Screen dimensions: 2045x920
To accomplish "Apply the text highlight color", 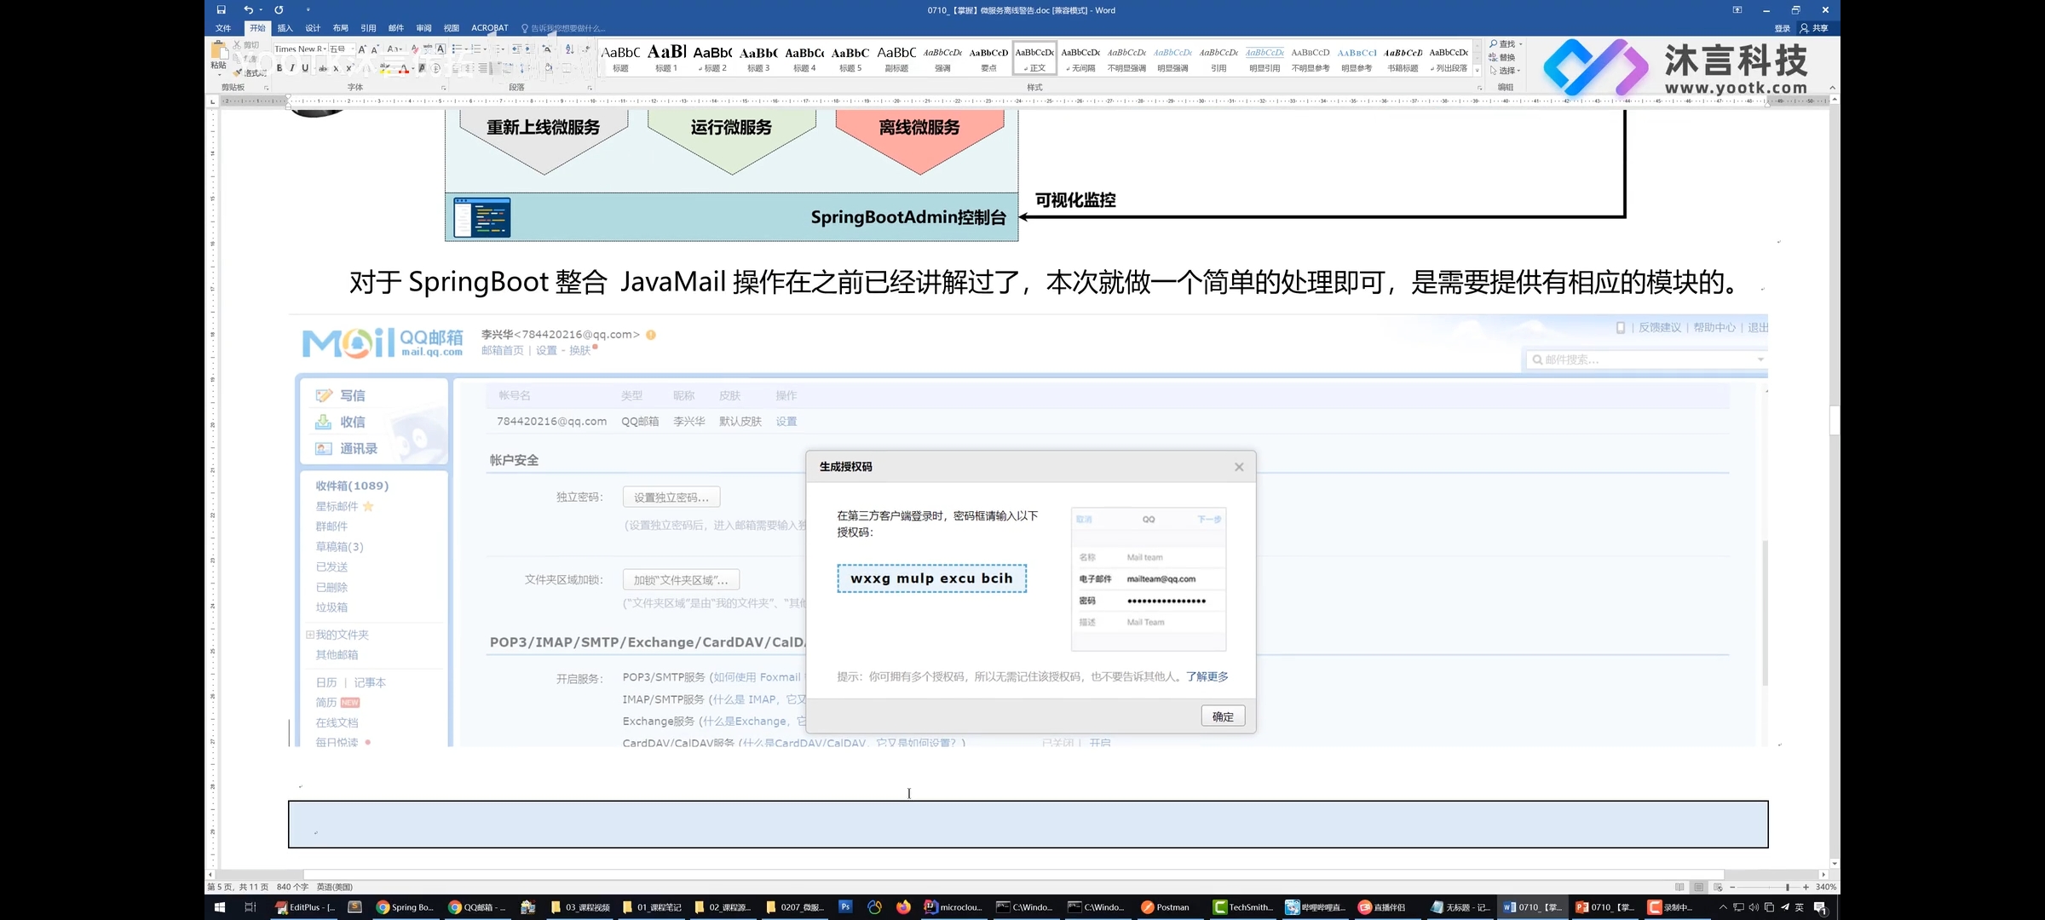I will pyautogui.click(x=385, y=68).
